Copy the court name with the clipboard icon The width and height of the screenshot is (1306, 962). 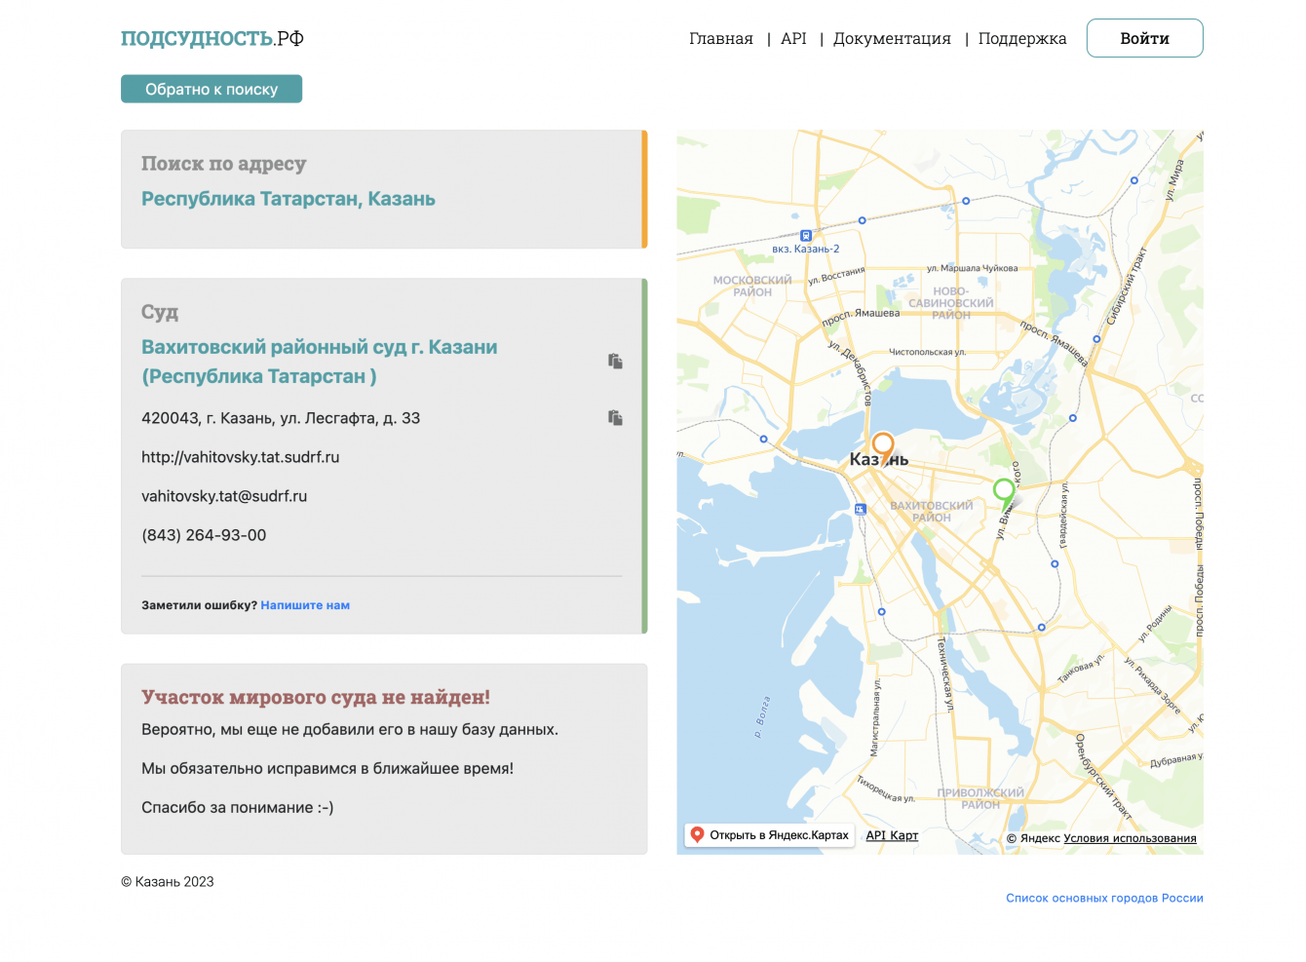coord(615,362)
